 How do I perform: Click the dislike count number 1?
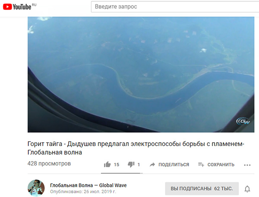pyautogui.click(x=139, y=165)
